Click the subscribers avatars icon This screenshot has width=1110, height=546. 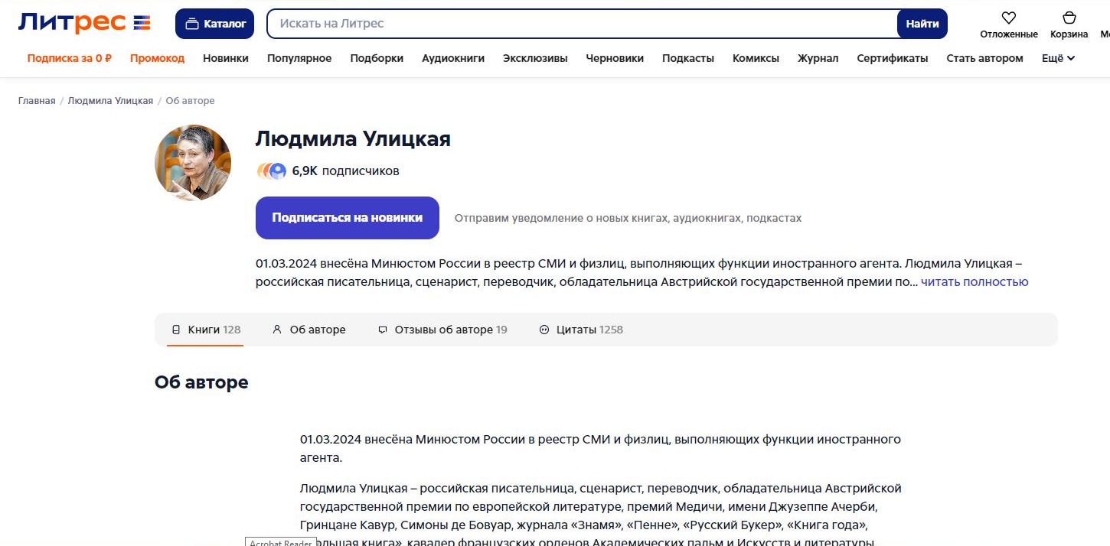[x=271, y=171]
